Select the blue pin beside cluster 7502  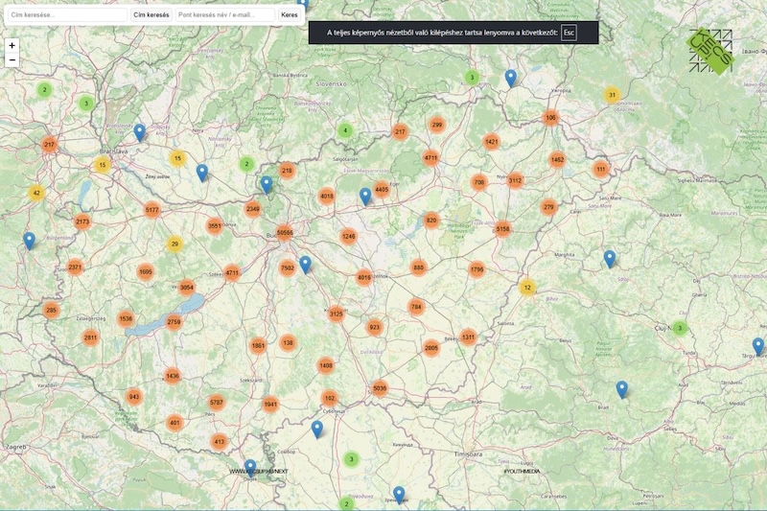[x=306, y=264]
